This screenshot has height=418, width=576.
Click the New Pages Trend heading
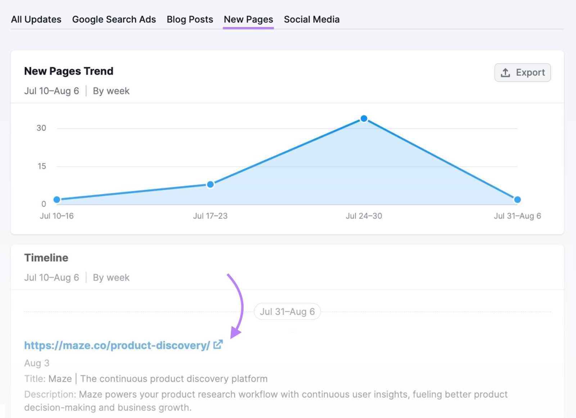point(69,71)
